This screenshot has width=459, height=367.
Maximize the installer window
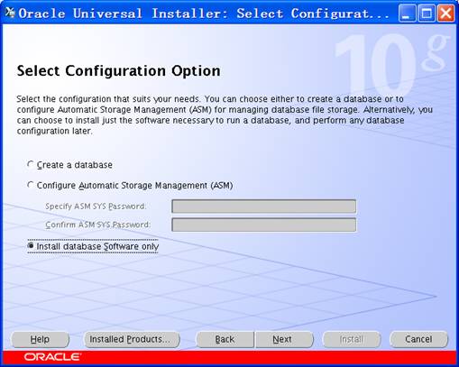tap(427, 14)
